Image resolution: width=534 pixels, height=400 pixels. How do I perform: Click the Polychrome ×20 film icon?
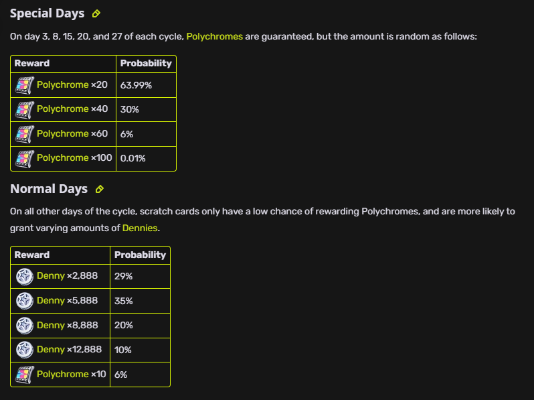25,85
